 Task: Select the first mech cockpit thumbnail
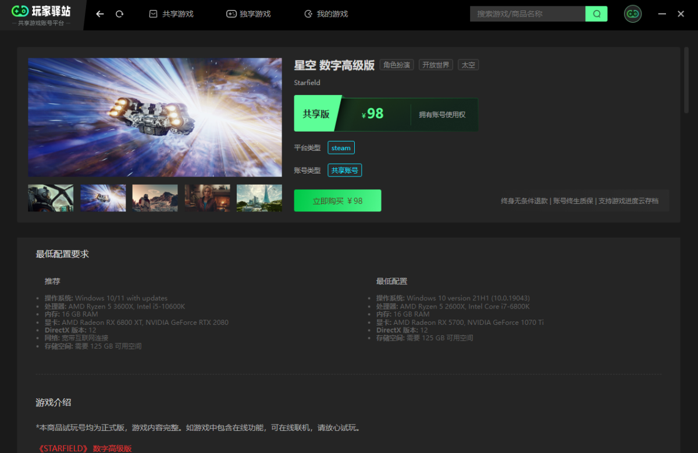click(x=51, y=198)
